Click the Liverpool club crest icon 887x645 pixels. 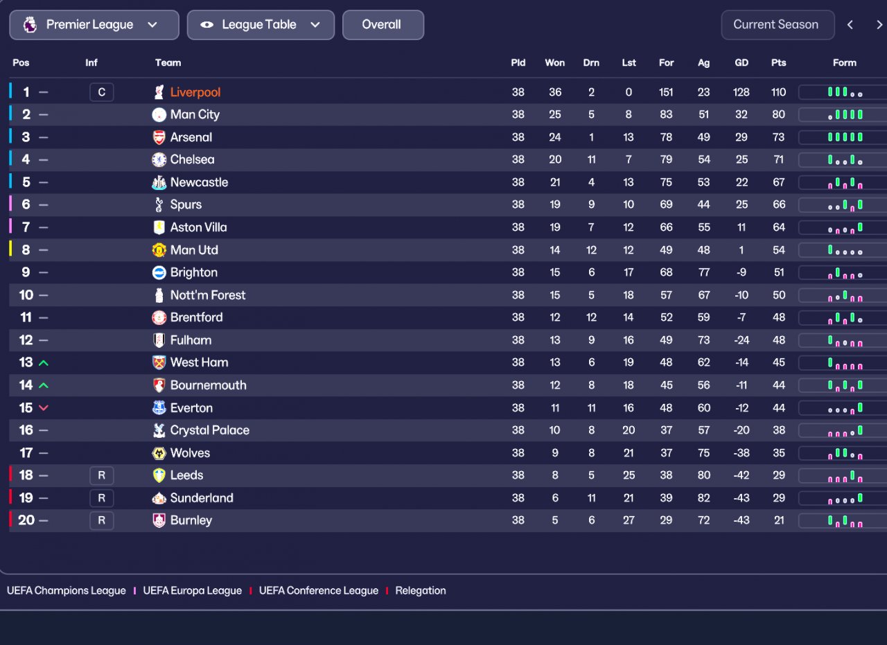pos(159,92)
